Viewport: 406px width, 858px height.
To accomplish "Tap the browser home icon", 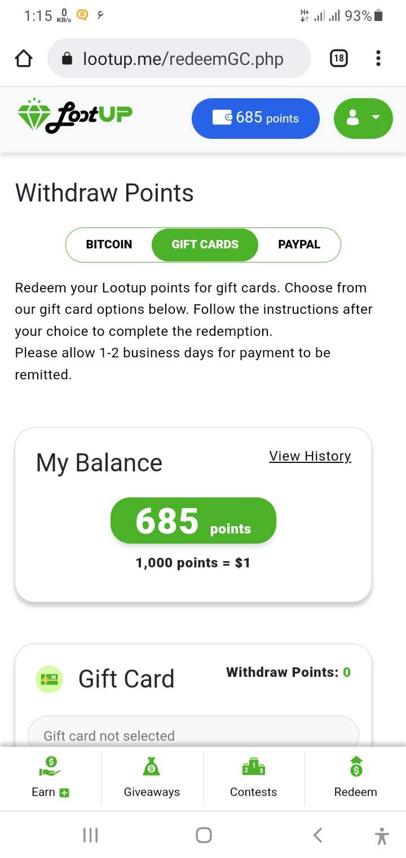I will 23,58.
